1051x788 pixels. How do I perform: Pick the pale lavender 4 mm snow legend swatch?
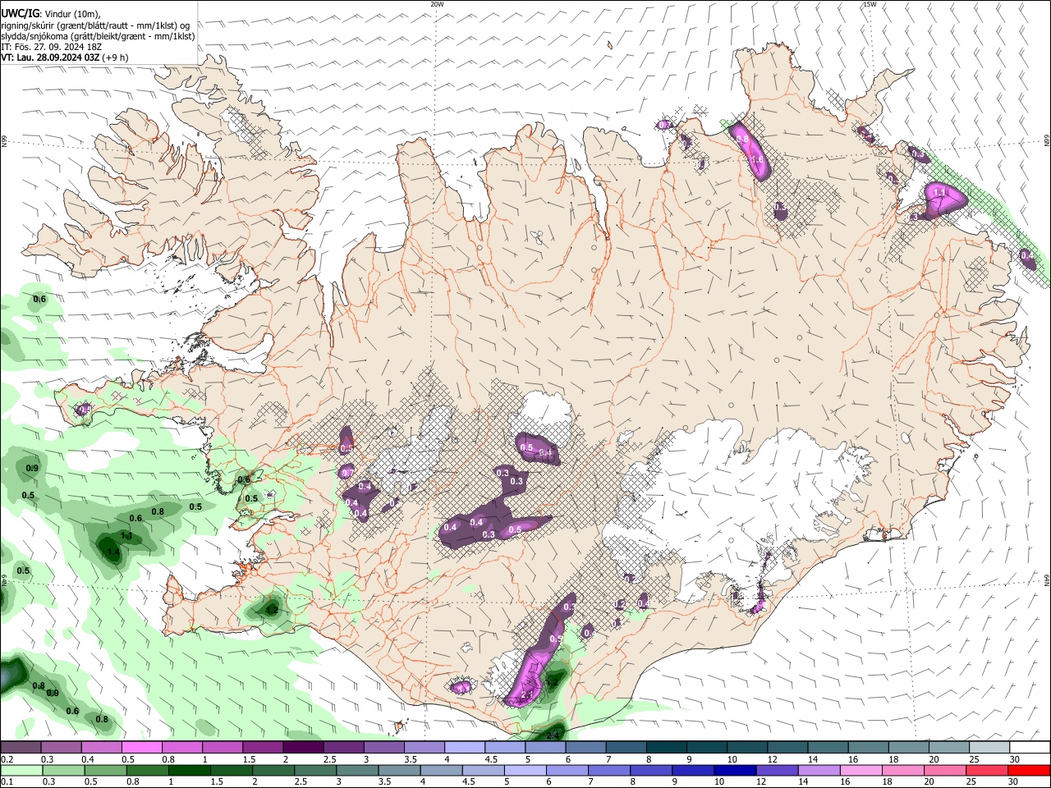[465, 748]
